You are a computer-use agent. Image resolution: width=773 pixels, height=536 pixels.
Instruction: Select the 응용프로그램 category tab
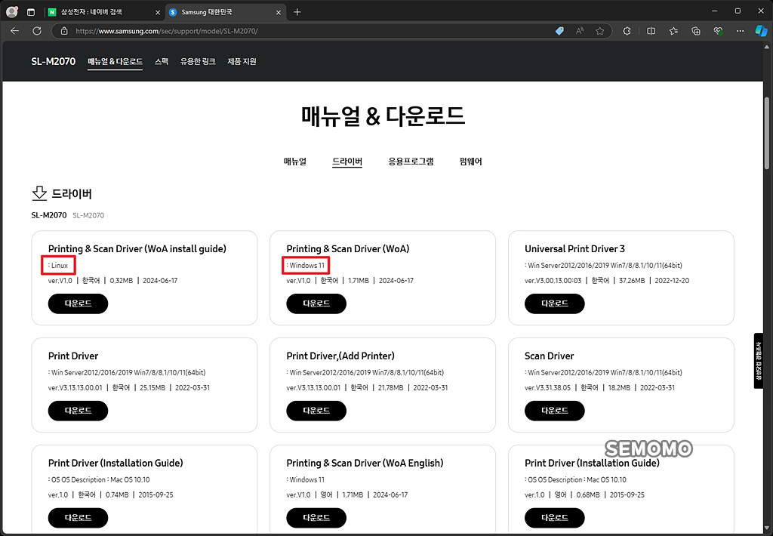click(411, 162)
